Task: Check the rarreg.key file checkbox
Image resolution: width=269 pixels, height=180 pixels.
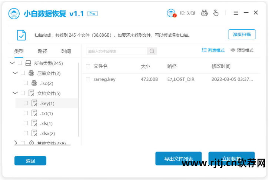Action: (x=88, y=79)
